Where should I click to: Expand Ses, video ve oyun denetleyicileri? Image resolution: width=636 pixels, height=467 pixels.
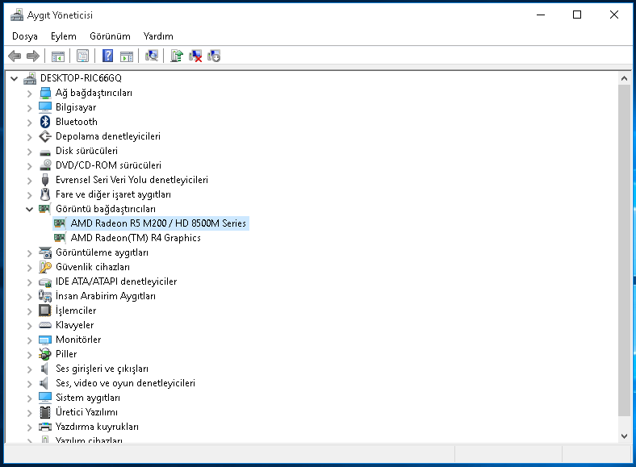tap(29, 384)
